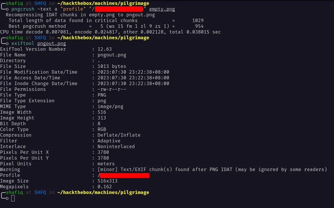
Task: Select the MIME Type value image/png
Action: pyautogui.click(x=110, y=107)
